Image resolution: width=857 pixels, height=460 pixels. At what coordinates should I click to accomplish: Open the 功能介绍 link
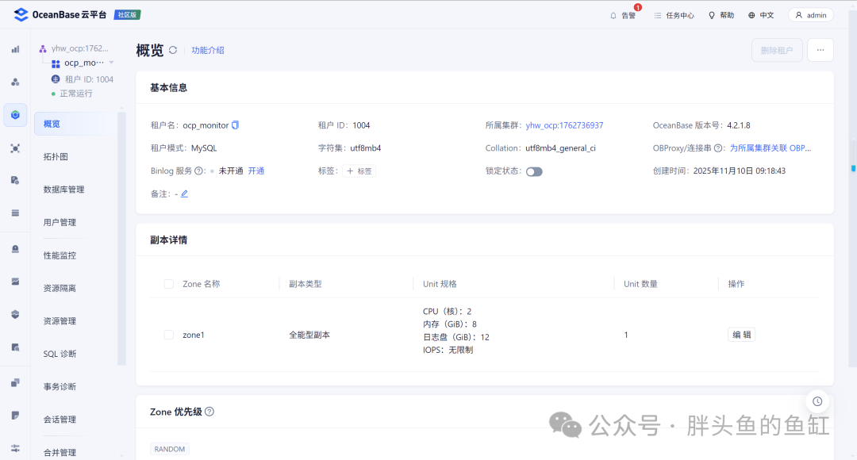pos(208,50)
